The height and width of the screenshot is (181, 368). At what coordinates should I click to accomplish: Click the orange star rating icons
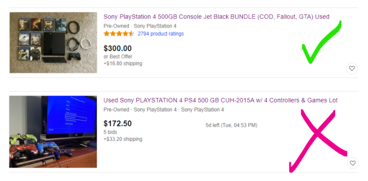118,34
